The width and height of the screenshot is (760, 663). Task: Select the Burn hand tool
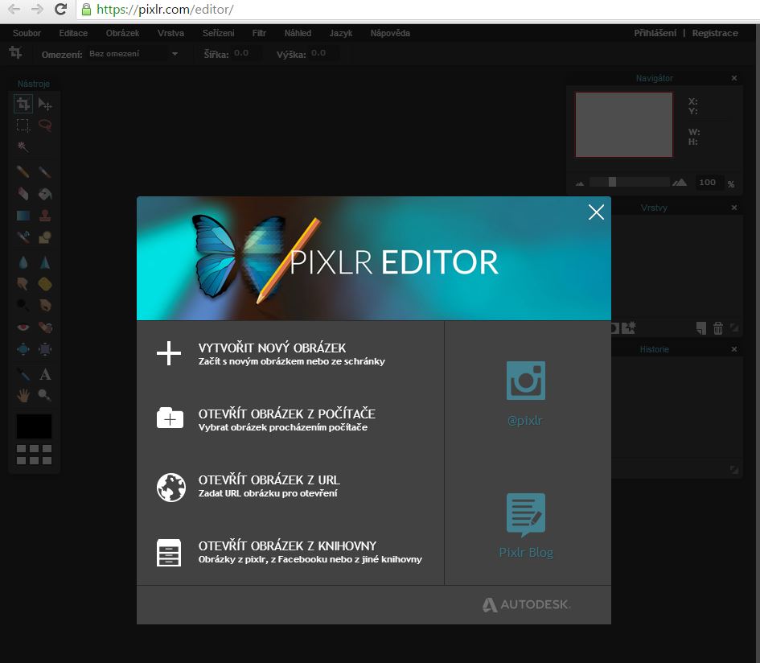click(x=45, y=305)
